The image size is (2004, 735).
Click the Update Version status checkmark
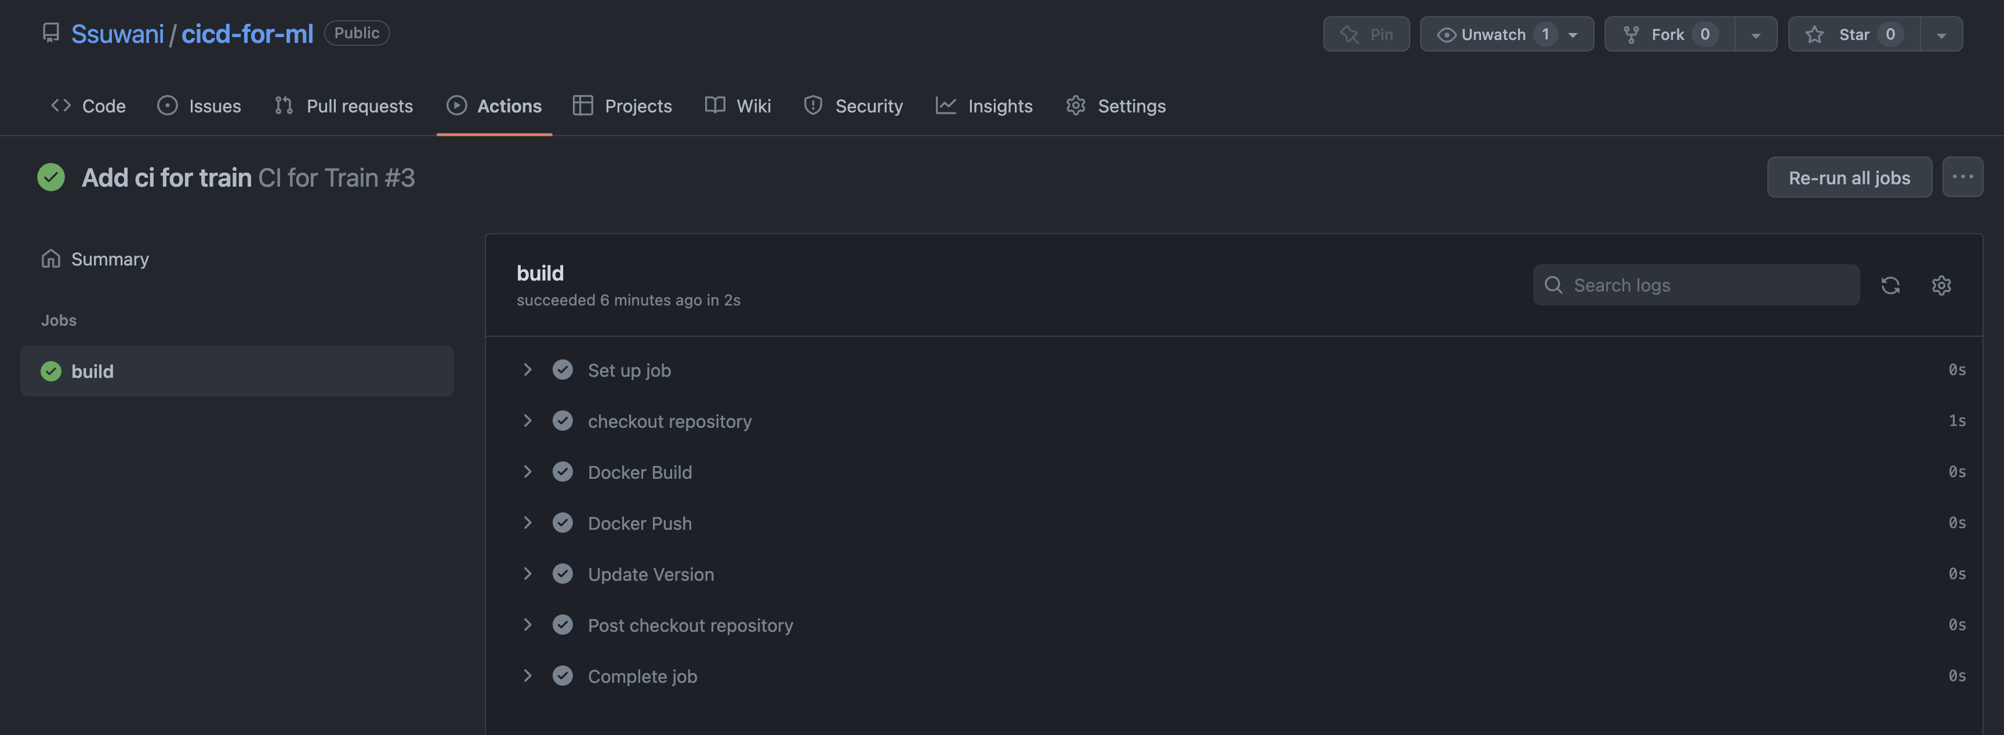coord(562,574)
